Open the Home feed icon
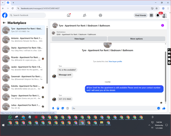The image size is (171, 136). pos(69,15)
